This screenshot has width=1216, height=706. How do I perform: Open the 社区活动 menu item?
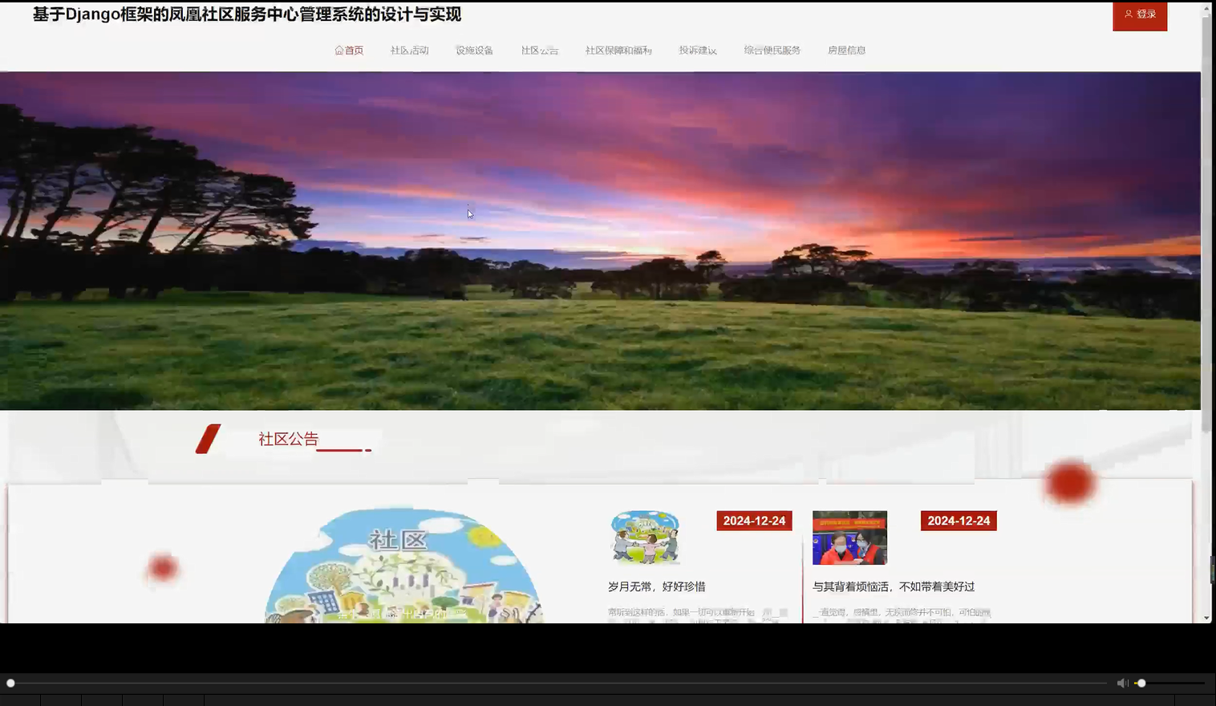coord(409,51)
